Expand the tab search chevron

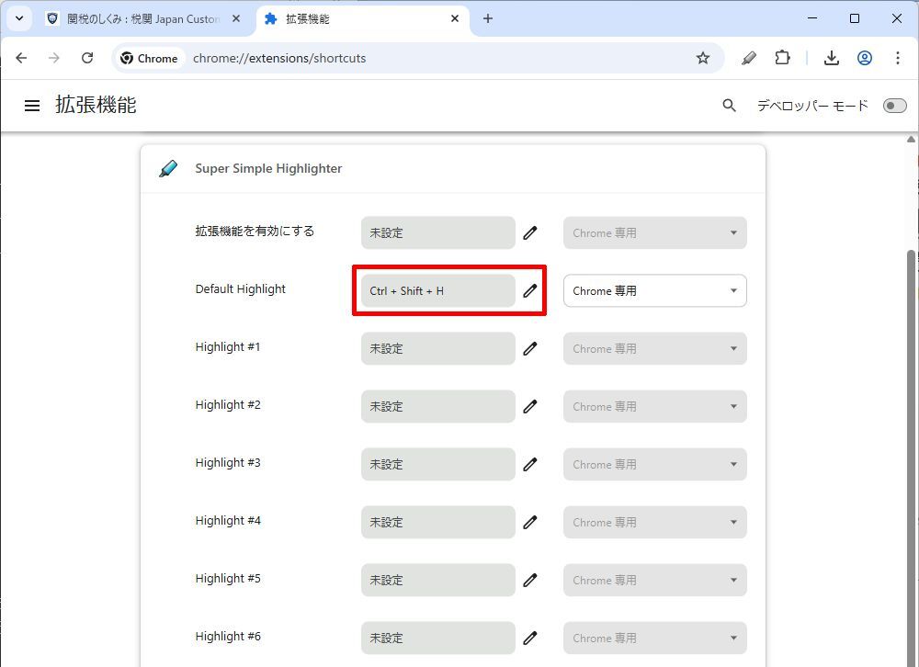19,18
